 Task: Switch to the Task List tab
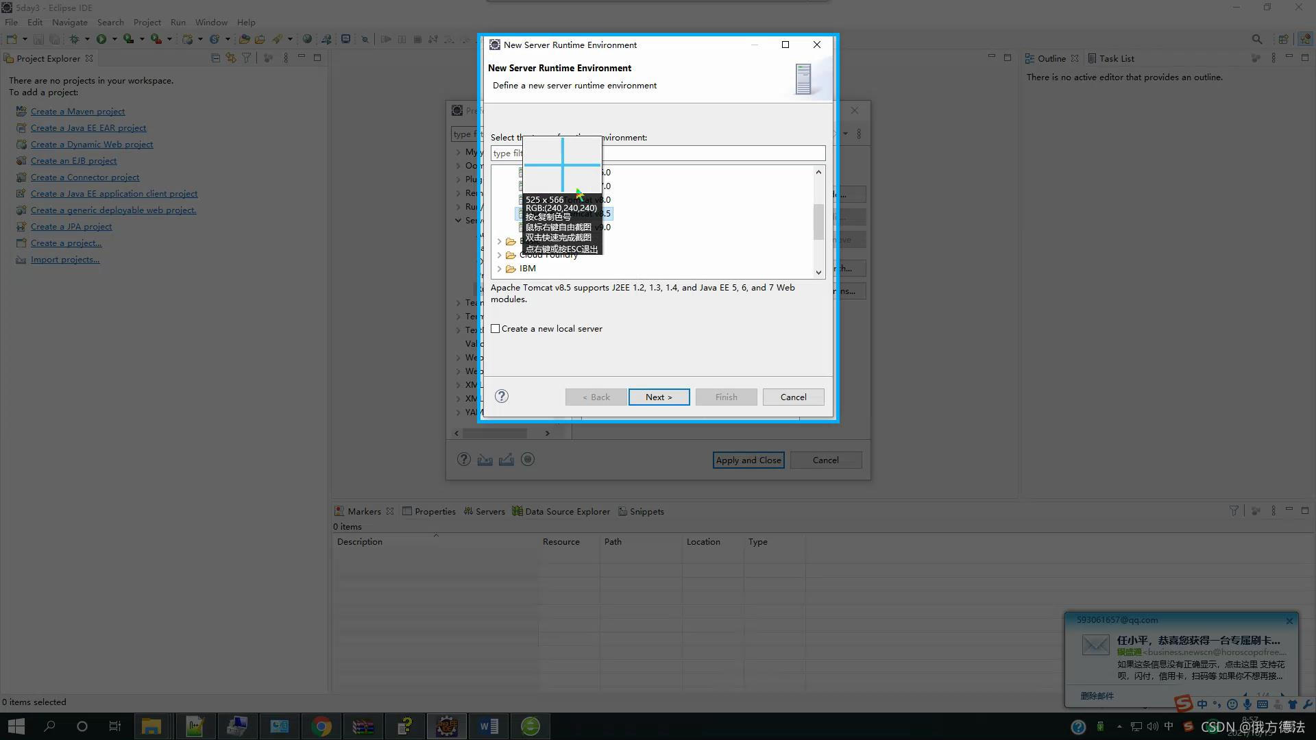[1111, 58]
